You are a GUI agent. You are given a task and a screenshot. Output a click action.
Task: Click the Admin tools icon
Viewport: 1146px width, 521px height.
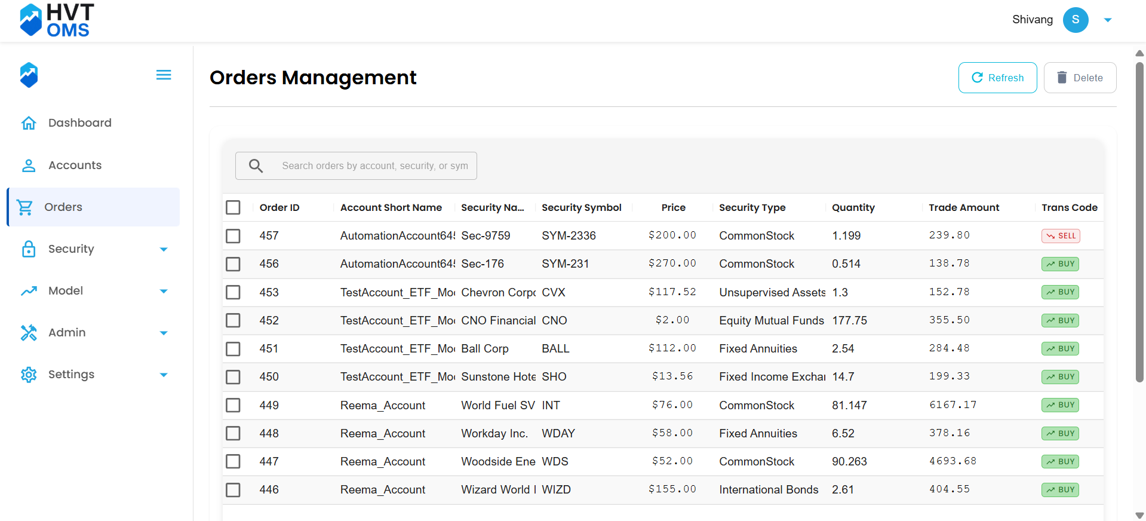coord(29,333)
